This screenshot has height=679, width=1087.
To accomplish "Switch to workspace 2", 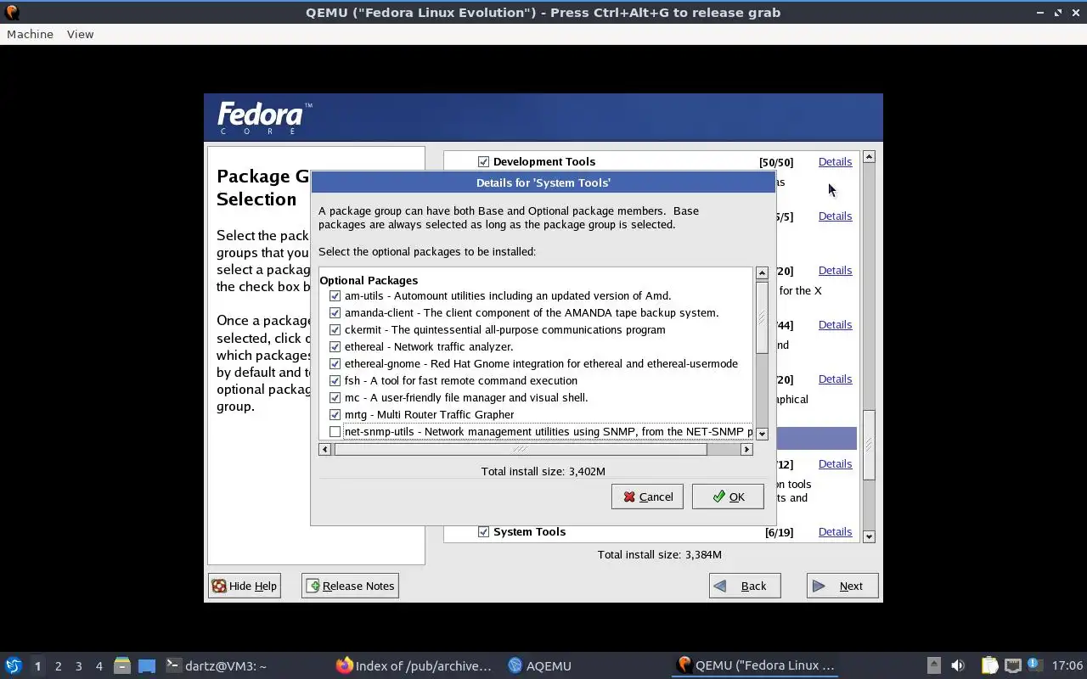I will (x=58, y=666).
